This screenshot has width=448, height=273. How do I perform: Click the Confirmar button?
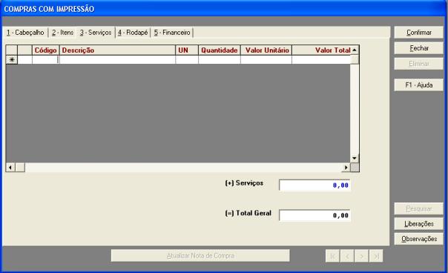419,33
